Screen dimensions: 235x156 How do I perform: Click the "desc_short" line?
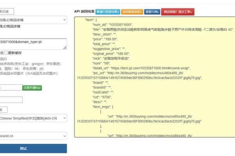[x=105, y=34]
